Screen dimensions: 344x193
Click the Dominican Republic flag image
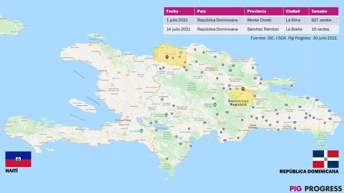[325, 159]
